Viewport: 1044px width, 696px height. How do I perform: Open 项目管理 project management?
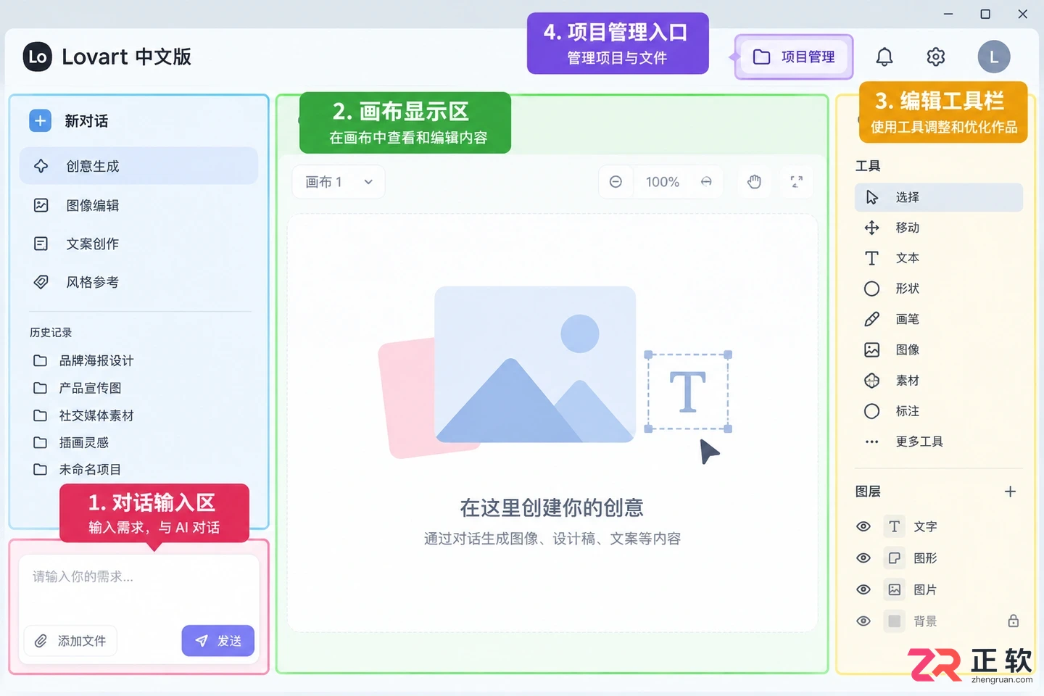pyautogui.click(x=794, y=57)
